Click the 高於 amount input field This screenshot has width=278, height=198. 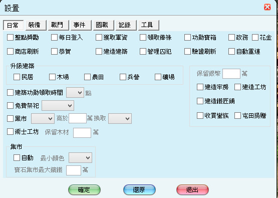tap(78, 118)
